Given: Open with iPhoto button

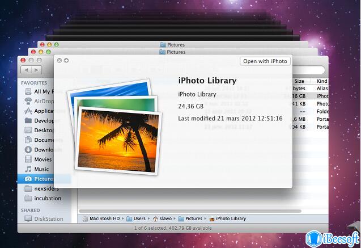Looking at the screenshot, I should (x=265, y=61).
